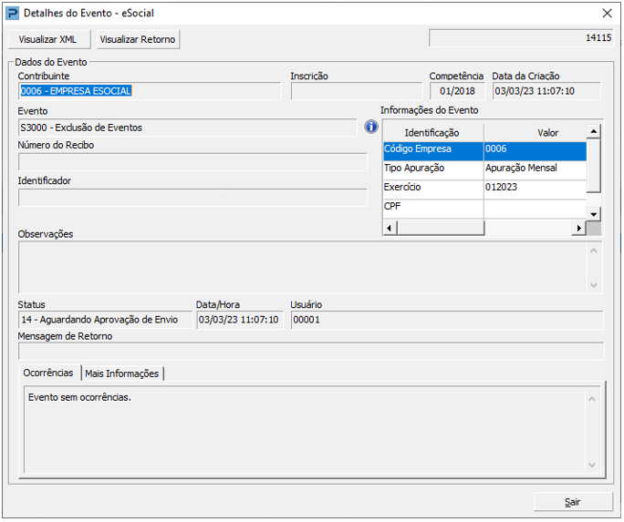Click the event grid's right scroll arrow
Viewport: 624px width, 522px height.
click(579, 229)
